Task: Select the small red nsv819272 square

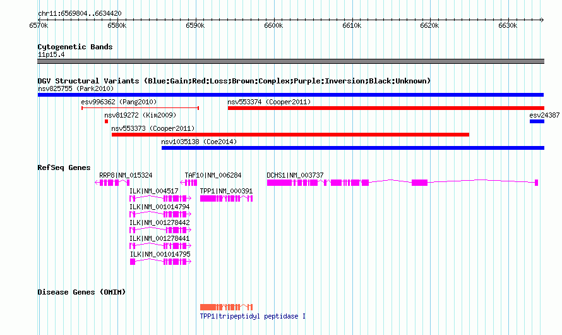Action: (x=107, y=121)
